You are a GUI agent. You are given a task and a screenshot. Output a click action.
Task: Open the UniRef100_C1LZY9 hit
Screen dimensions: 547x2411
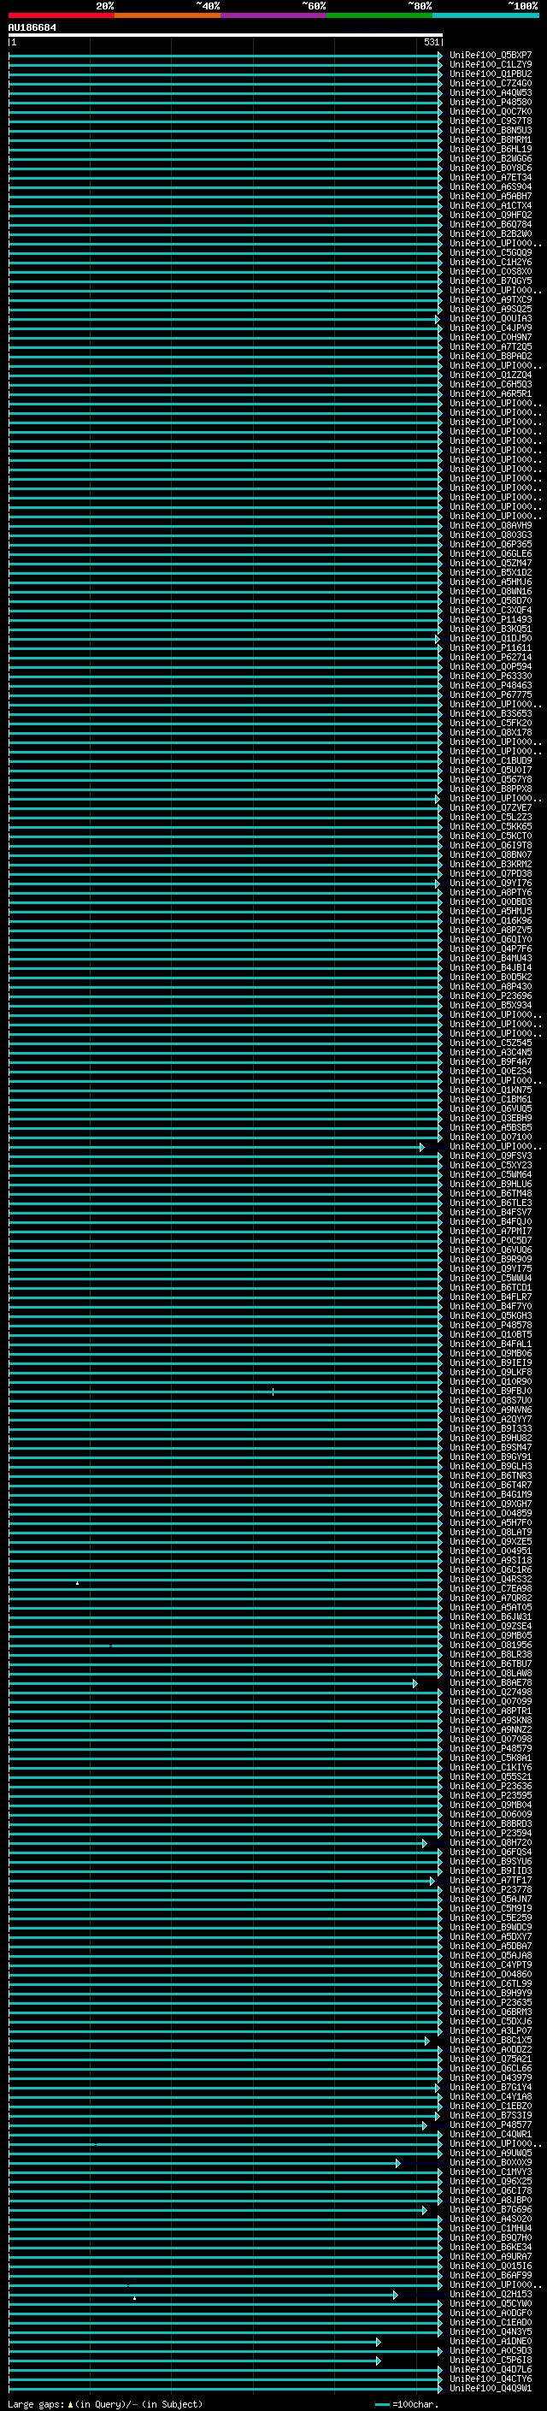tap(491, 65)
